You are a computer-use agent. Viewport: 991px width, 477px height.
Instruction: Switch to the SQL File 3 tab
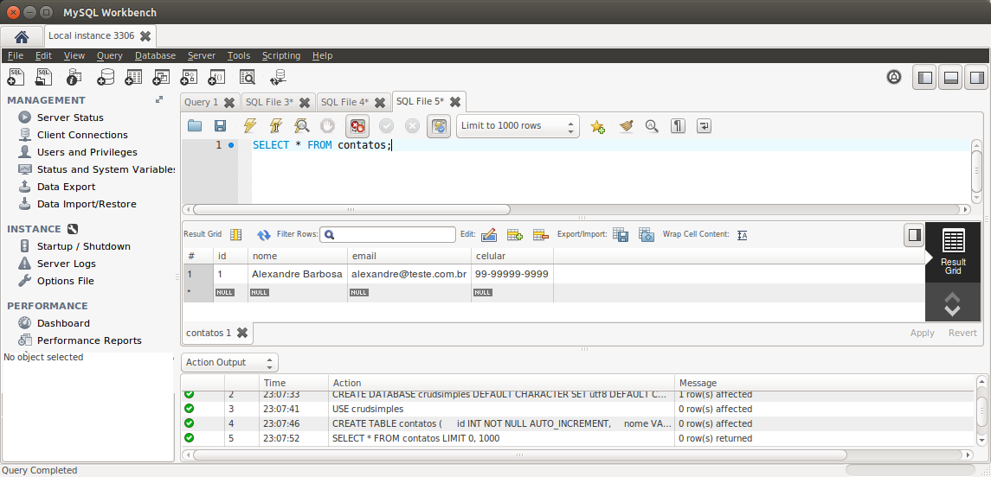(x=269, y=102)
